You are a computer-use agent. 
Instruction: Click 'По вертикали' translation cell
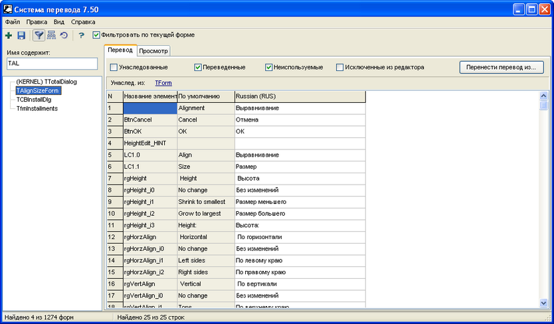(x=300, y=284)
